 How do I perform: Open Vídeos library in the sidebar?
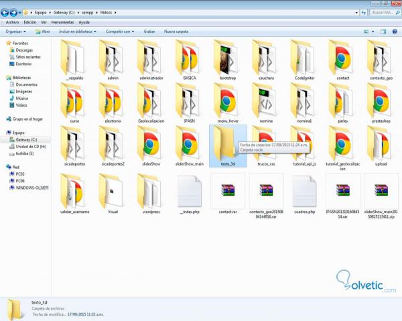tap(21, 105)
